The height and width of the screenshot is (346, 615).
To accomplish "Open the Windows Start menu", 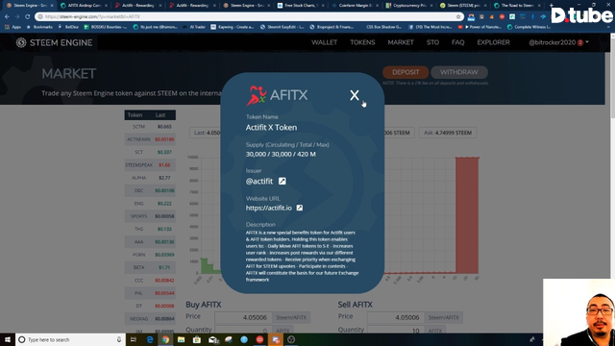I will click(8, 339).
